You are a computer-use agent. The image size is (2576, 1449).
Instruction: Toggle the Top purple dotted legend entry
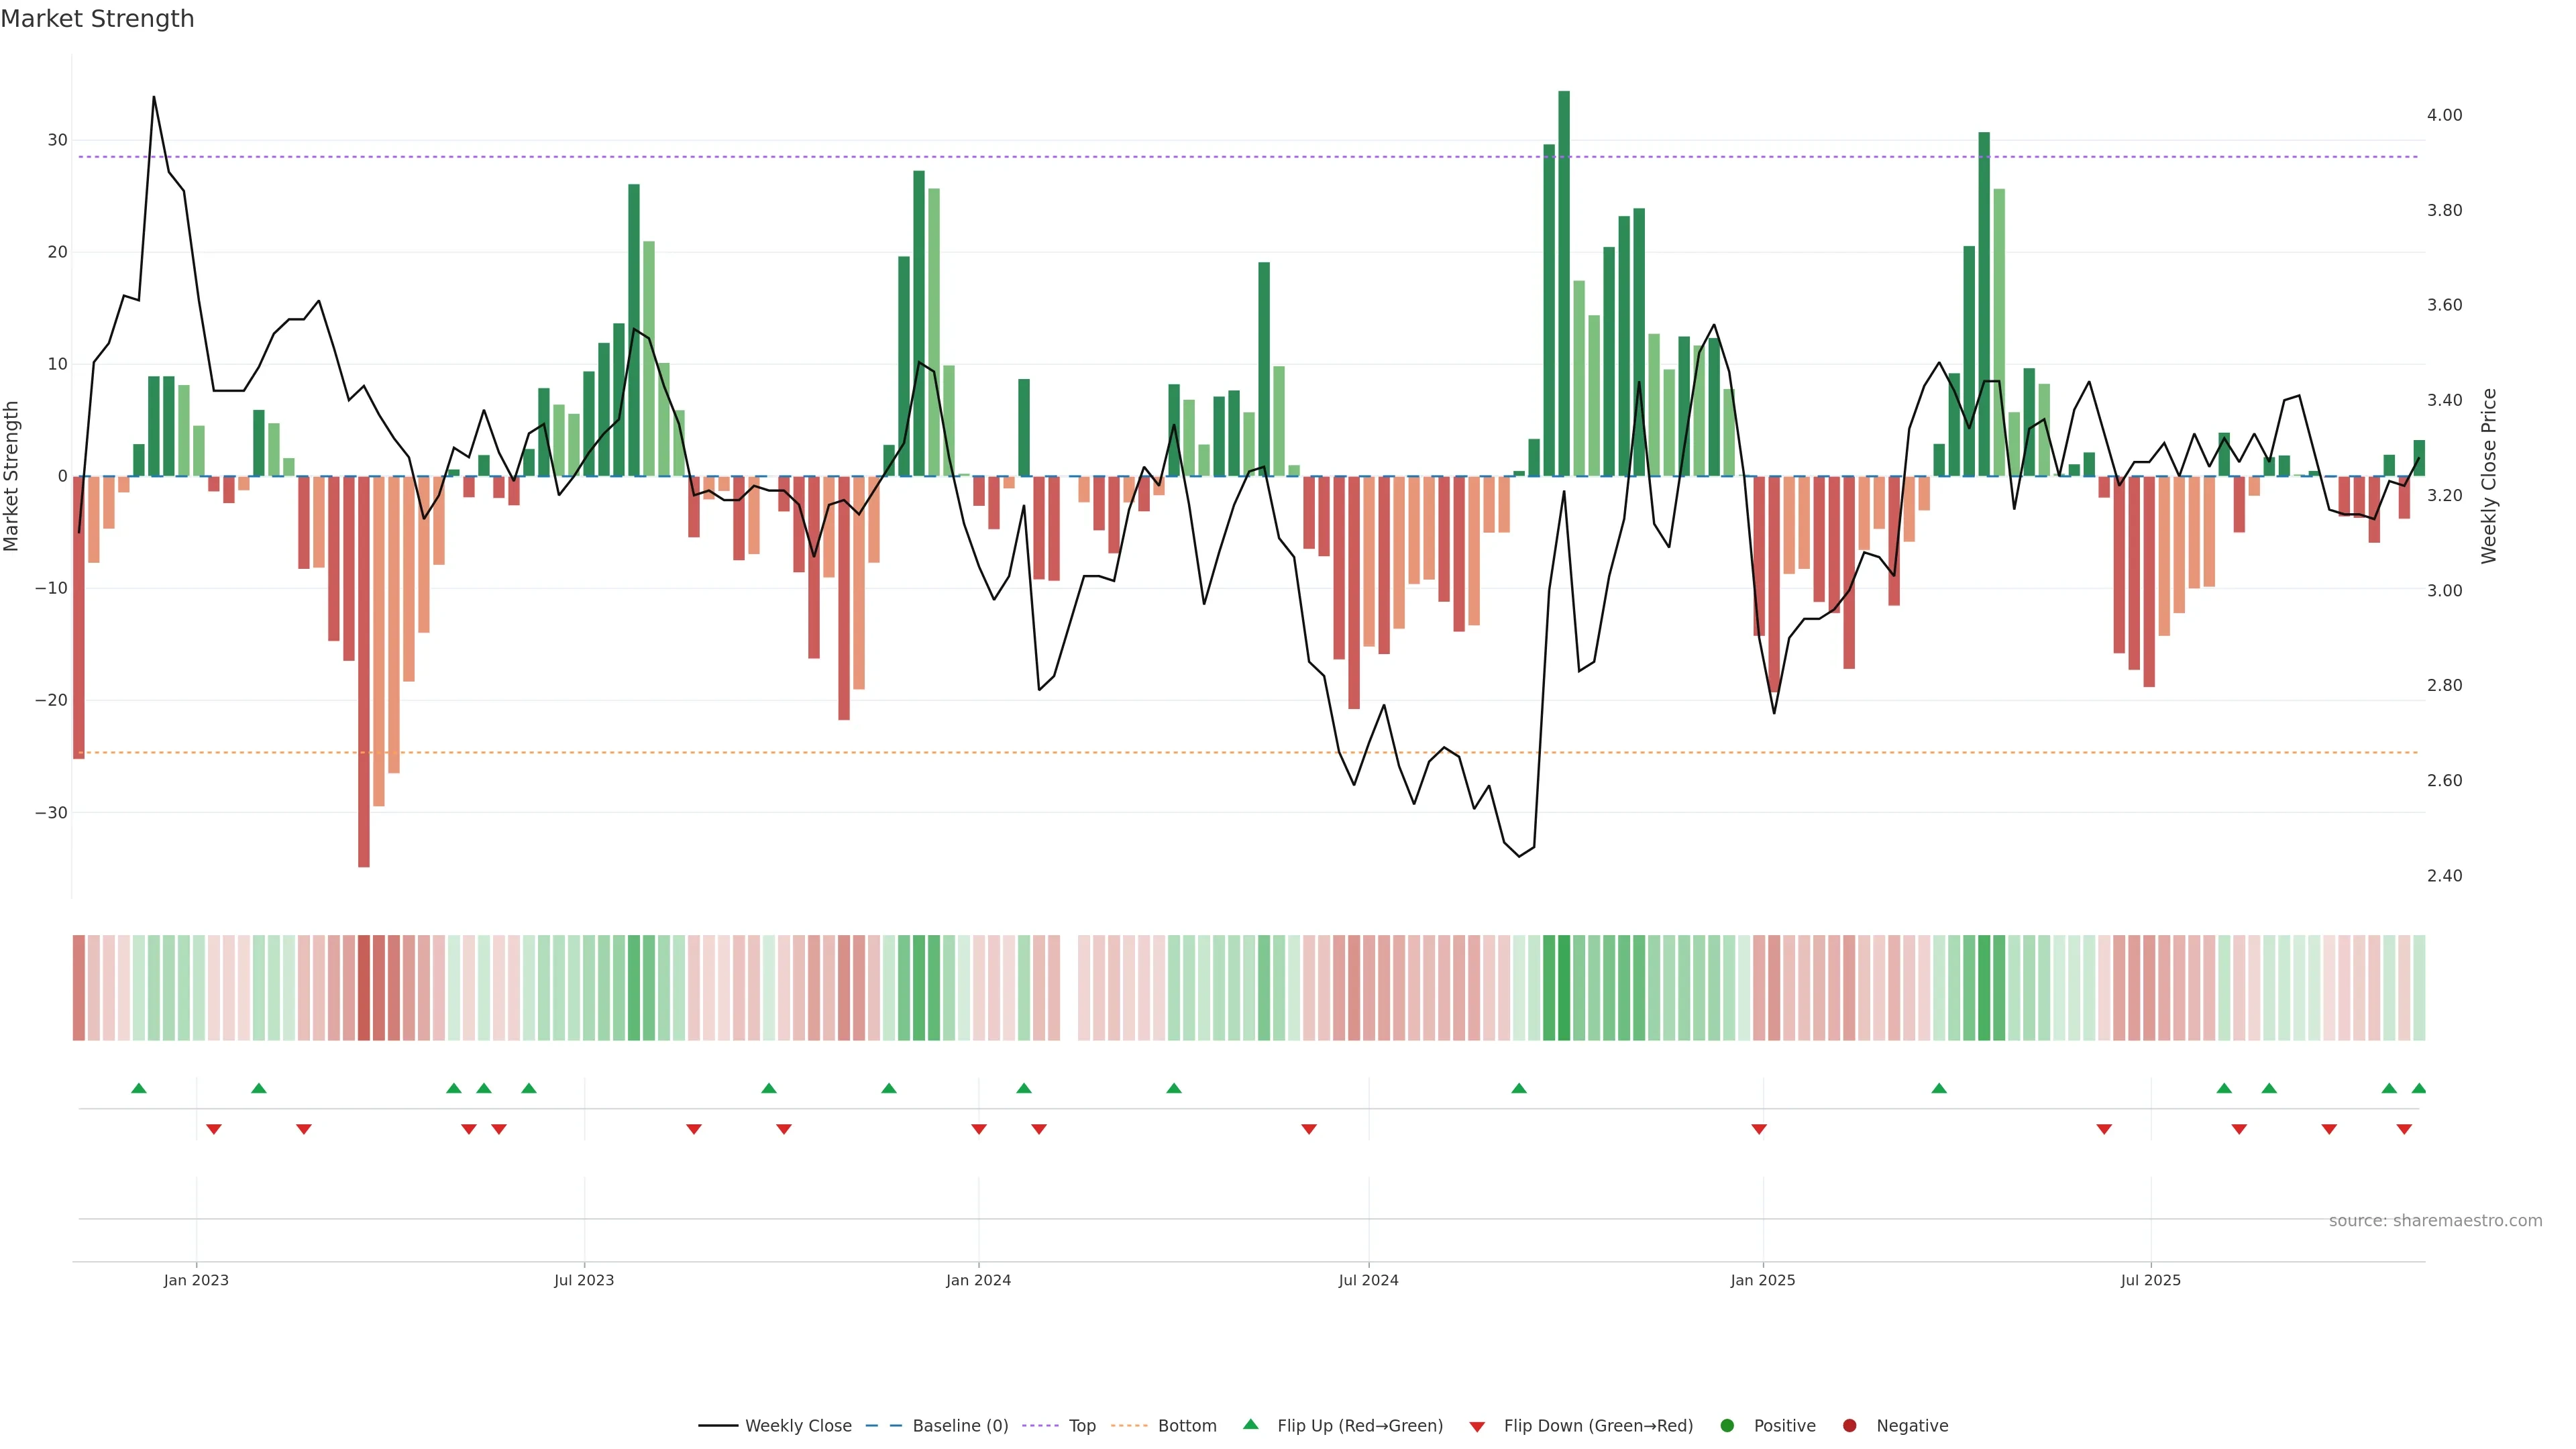[x=1081, y=1426]
